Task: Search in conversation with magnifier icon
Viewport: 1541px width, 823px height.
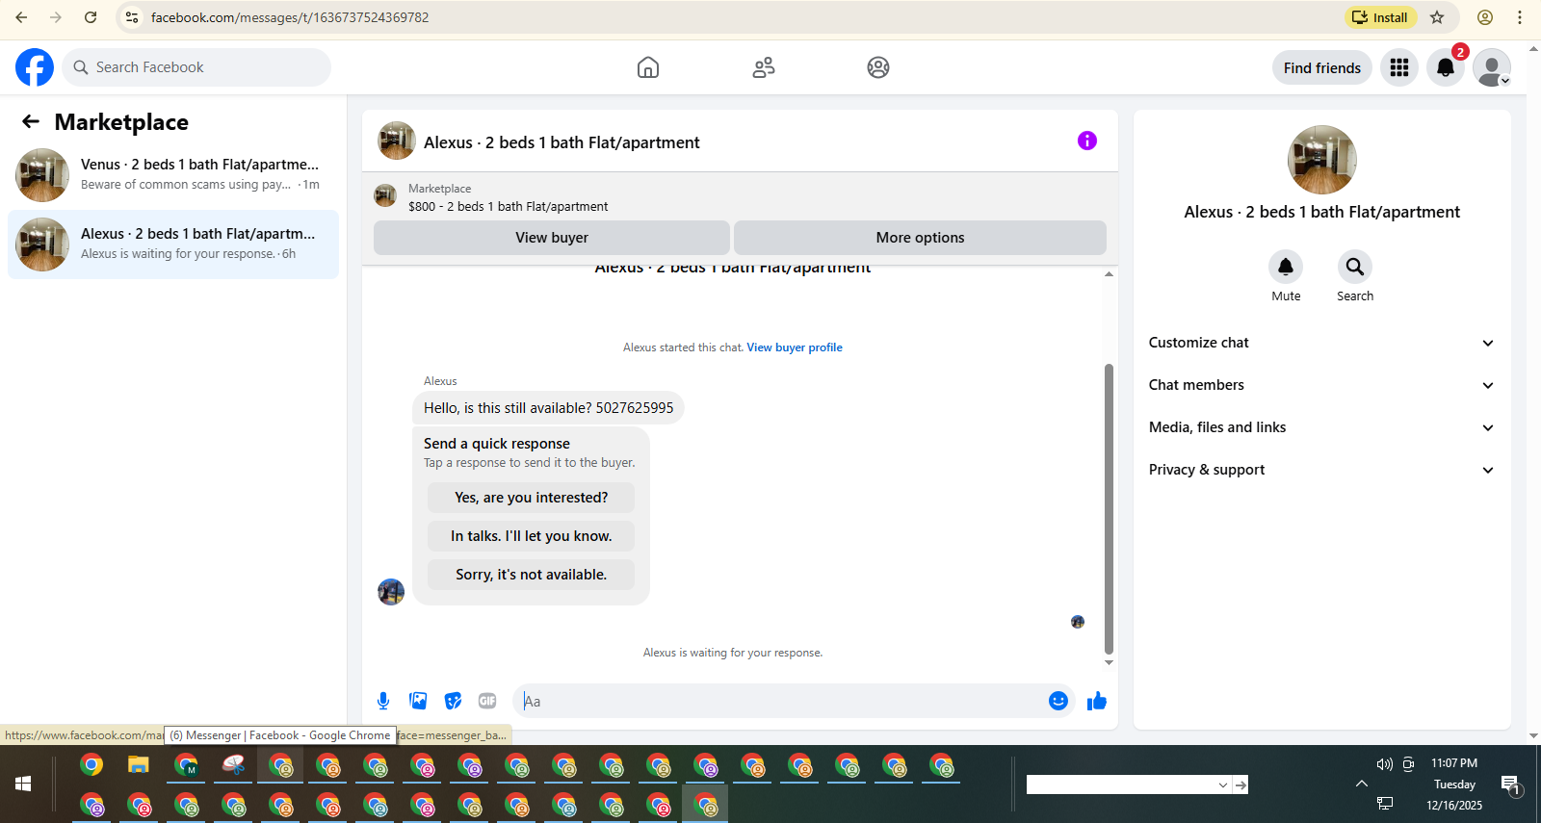Action: 1355,267
